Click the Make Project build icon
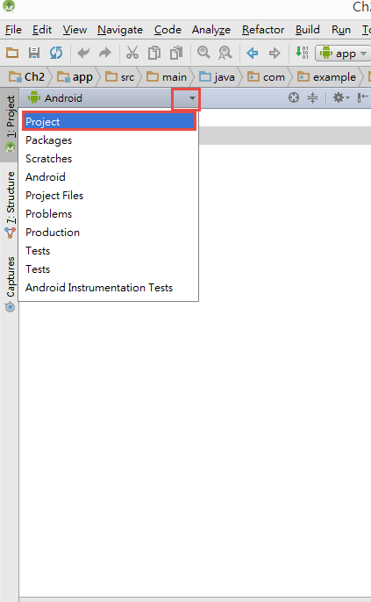The image size is (371, 602). point(302,53)
